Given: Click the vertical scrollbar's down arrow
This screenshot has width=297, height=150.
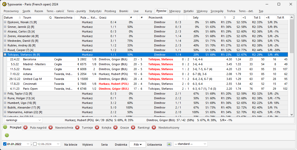Looking at the screenshot, I should (x=292, y=115).
